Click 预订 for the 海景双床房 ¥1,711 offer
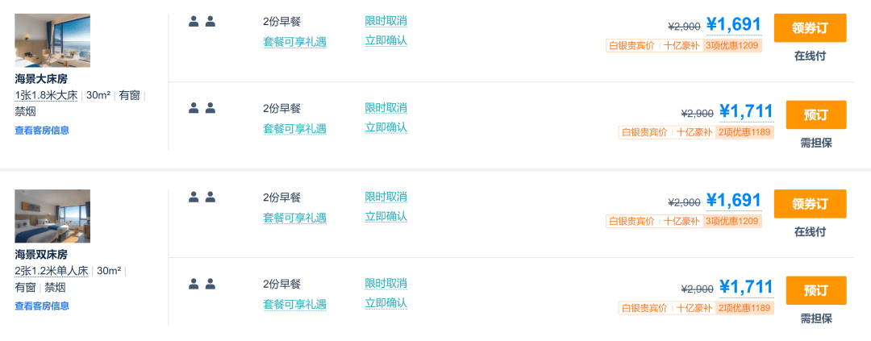This screenshot has height=341, width=871. click(x=816, y=290)
